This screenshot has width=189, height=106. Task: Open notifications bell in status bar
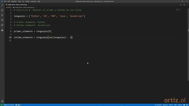pos(187,105)
